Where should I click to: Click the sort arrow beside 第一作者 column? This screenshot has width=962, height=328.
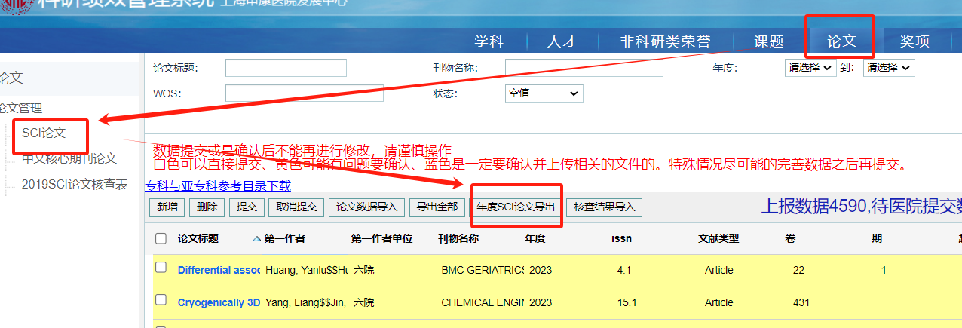point(257,239)
